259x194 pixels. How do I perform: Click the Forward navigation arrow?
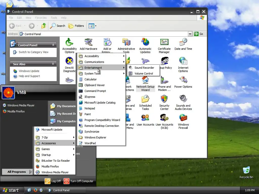(32, 26)
